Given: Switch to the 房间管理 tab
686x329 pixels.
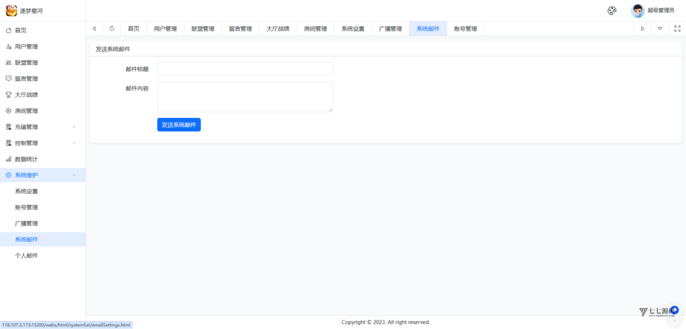Looking at the screenshot, I should 316,29.
